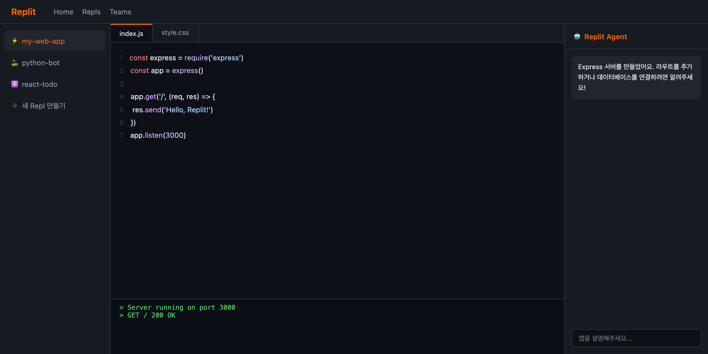Click console line GET / 200 OK
Screen dimensions: 708x354
(147, 315)
